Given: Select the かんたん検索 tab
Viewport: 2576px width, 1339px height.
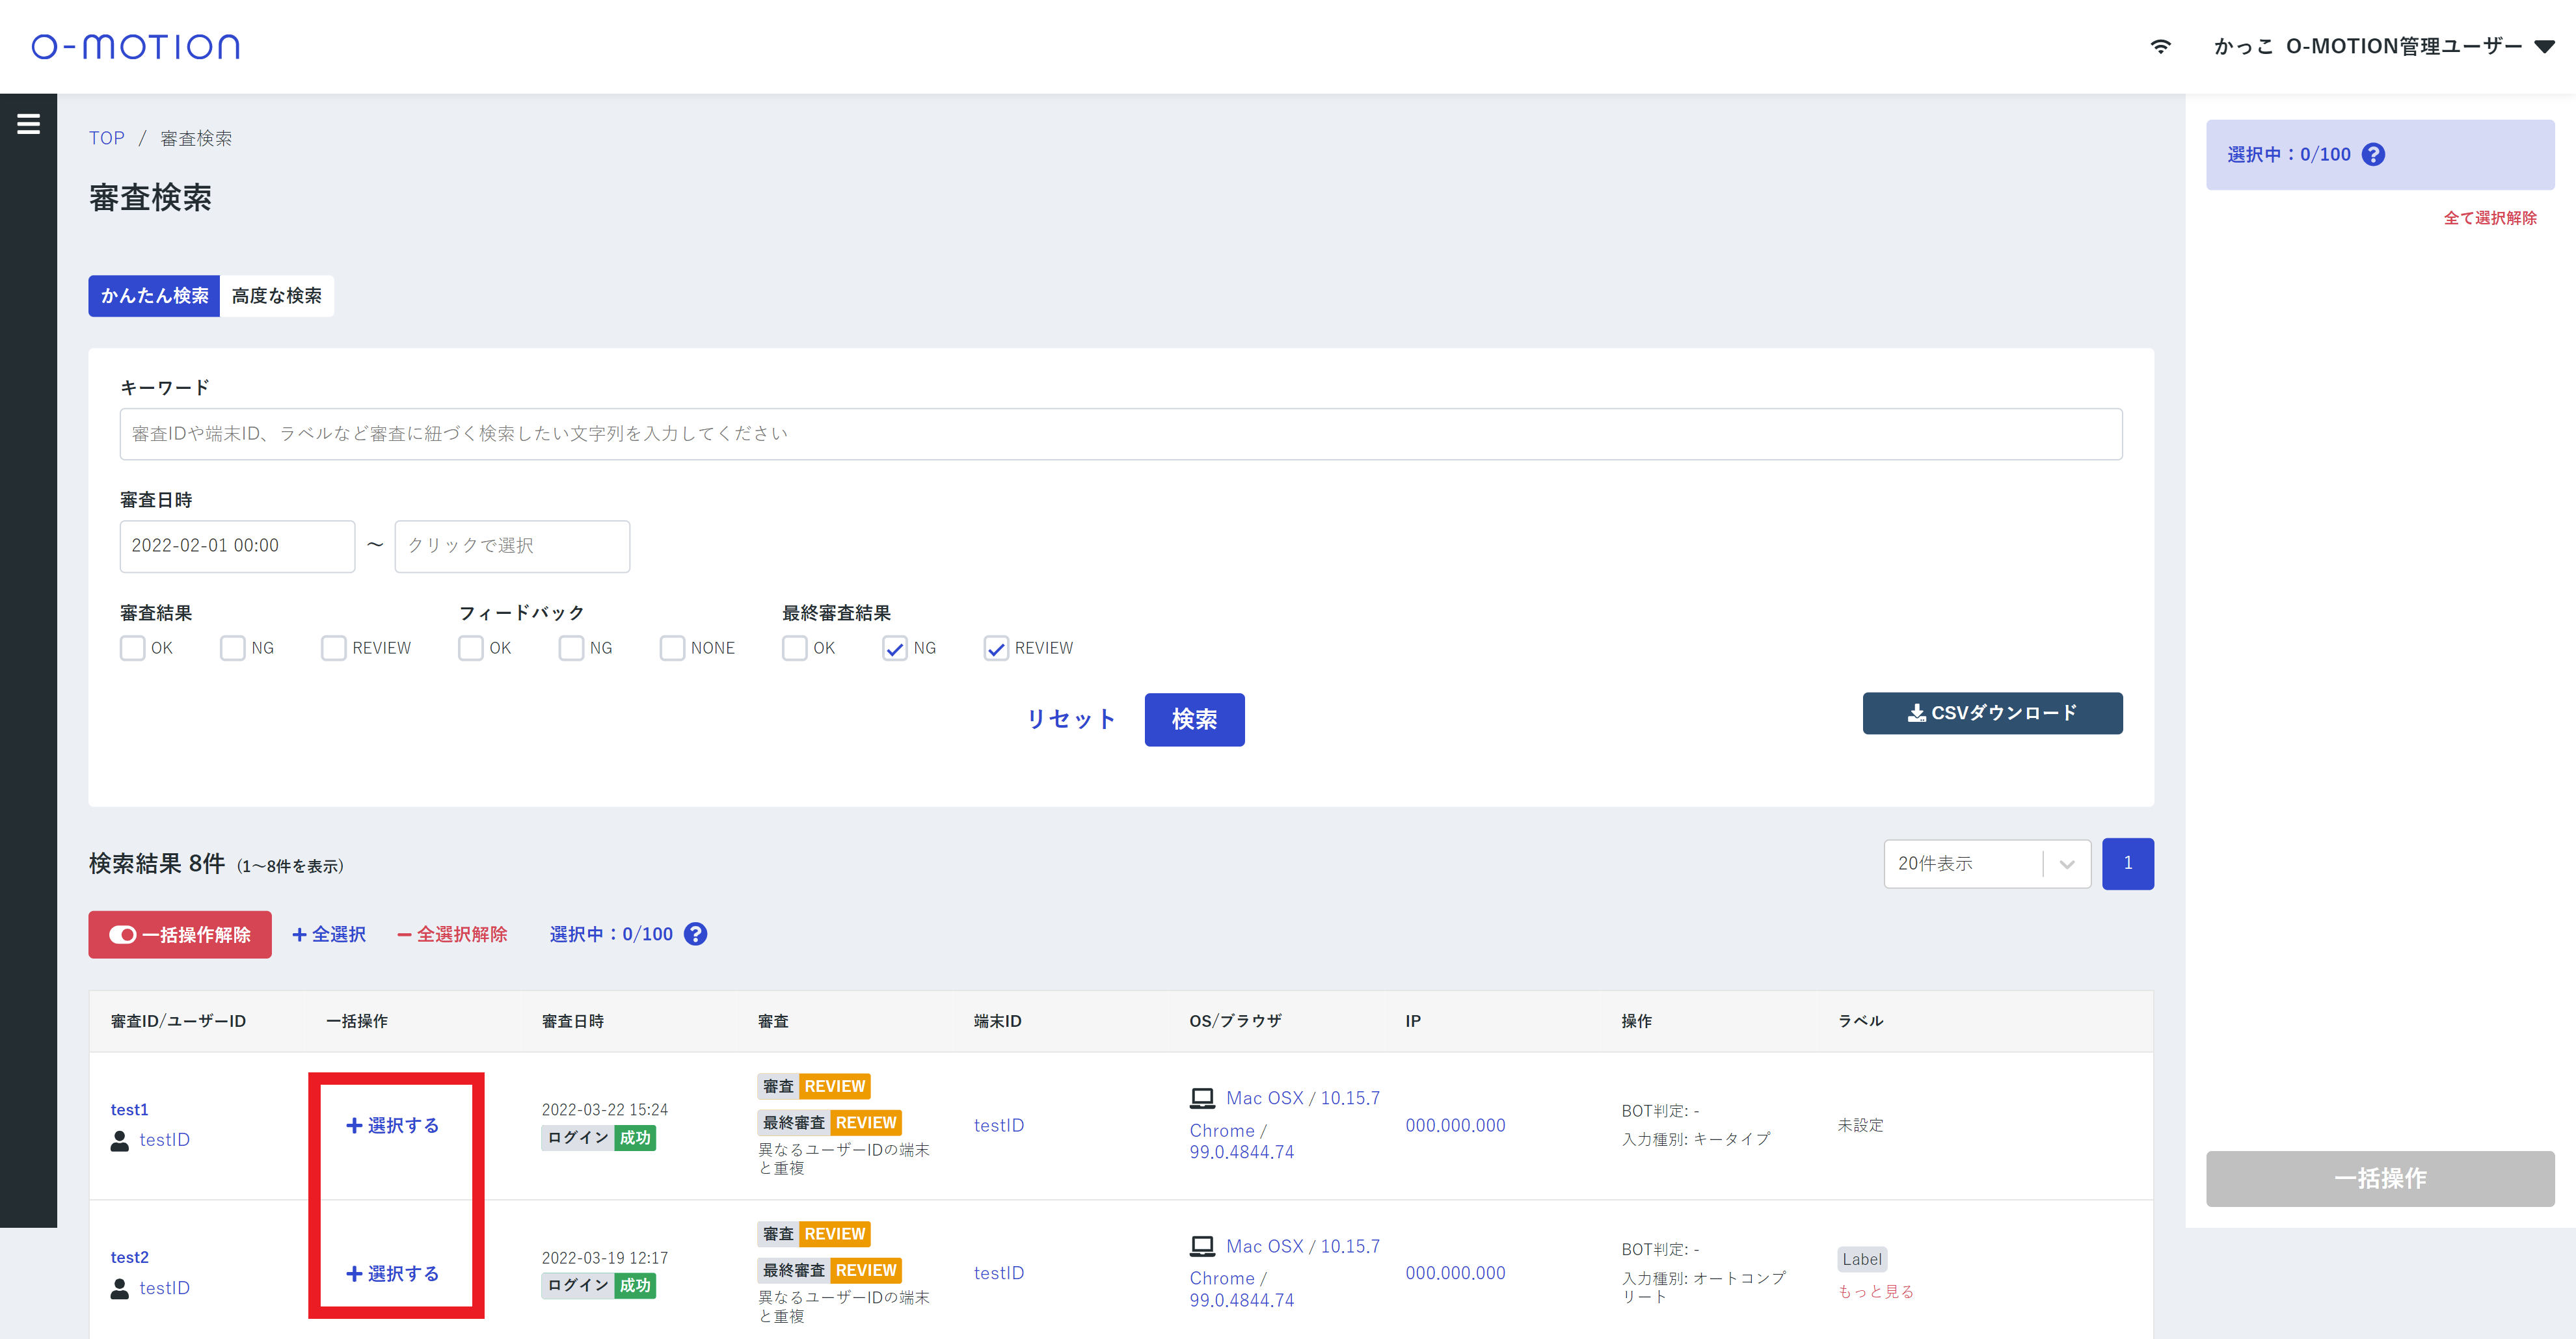Looking at the screenshot, I should 154,296.
